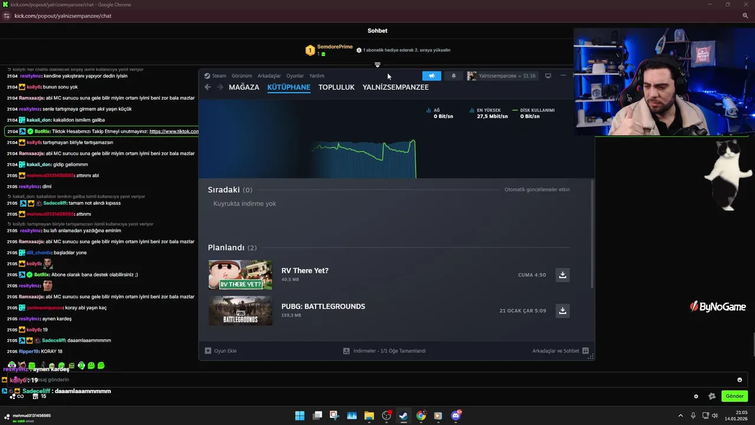Image resolution: width=755 pixels, height=425 pixels.
Task: Click the Steam downloads vertical scrollbar
Action: pyautogui.click(x=592, y=233)
